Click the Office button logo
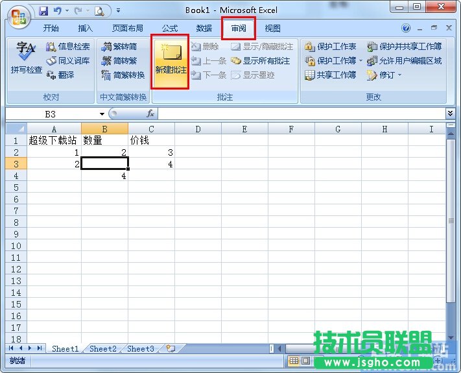 click(18, 17)
